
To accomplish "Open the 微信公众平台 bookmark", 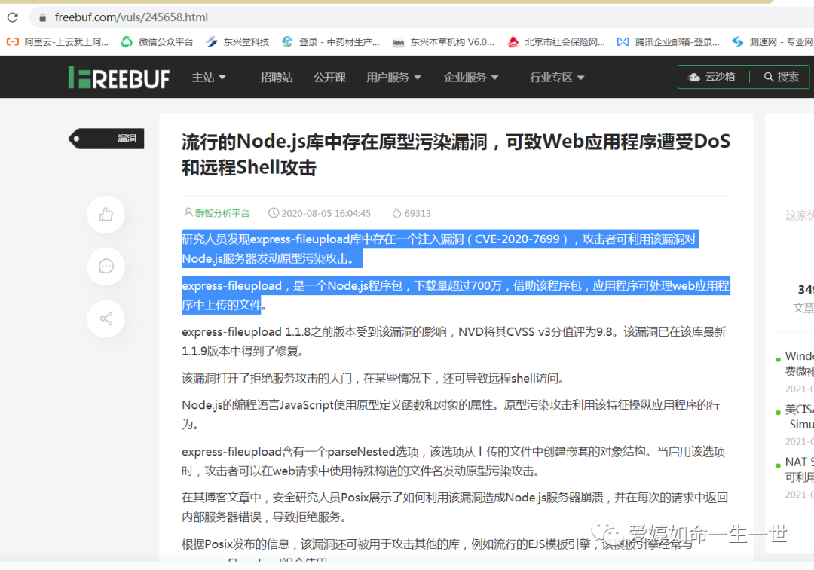I will pyautogui.click(x=157, y=42).
